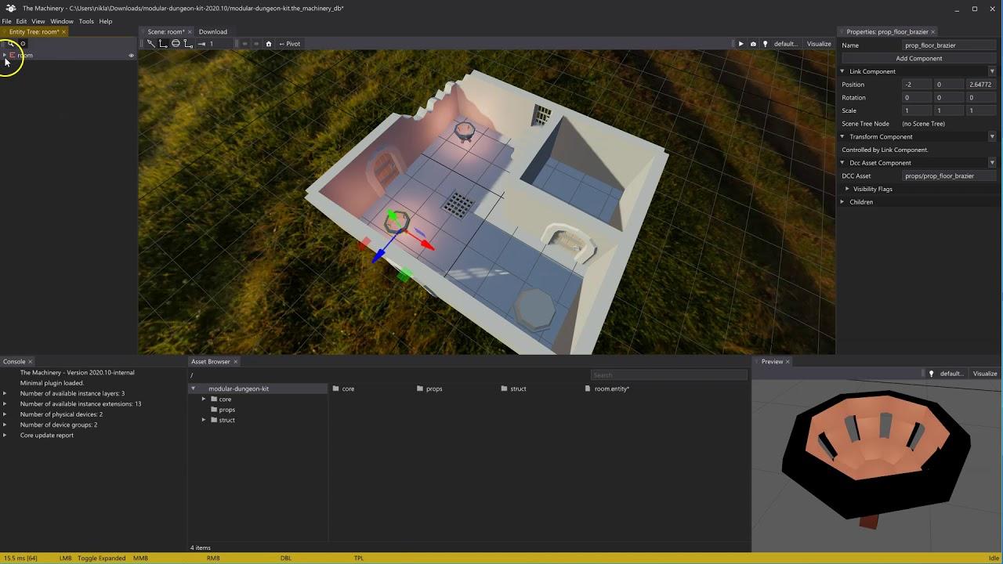Click the undo arrow in scene toolbar
The width and height of the screenshot is (1003, 564).
coord(244,44)
